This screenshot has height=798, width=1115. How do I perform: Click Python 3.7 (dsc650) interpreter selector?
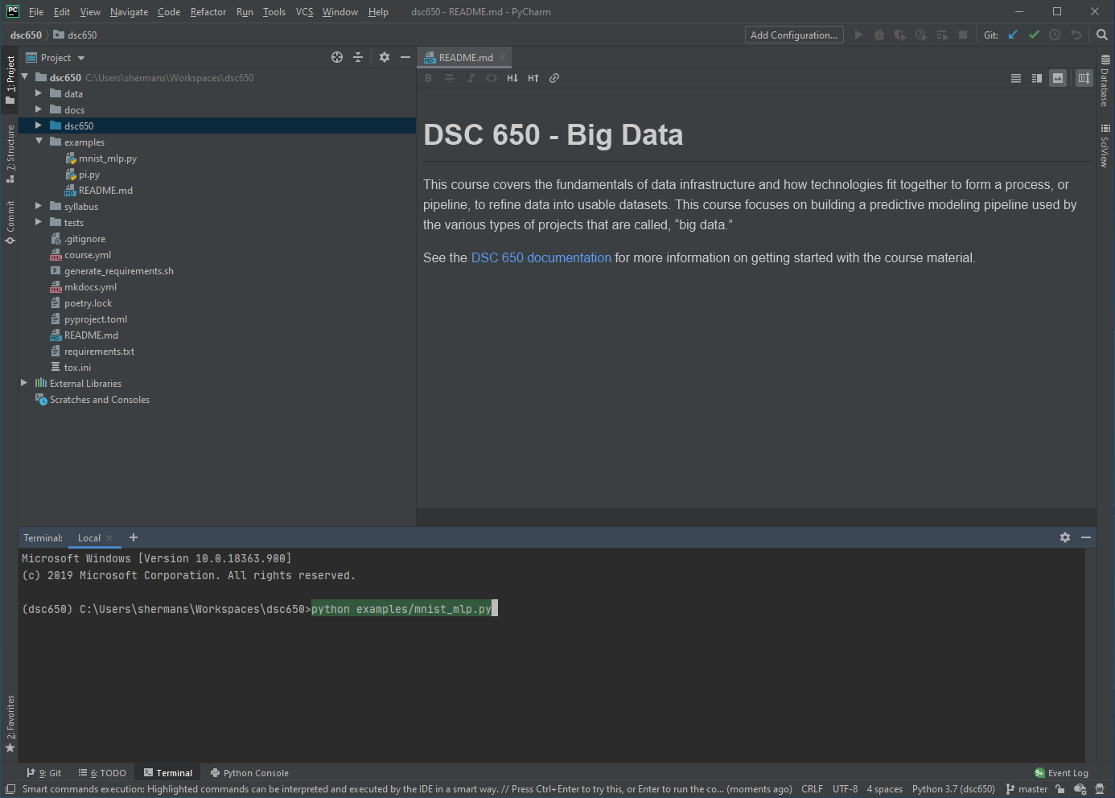coord(953,789)
